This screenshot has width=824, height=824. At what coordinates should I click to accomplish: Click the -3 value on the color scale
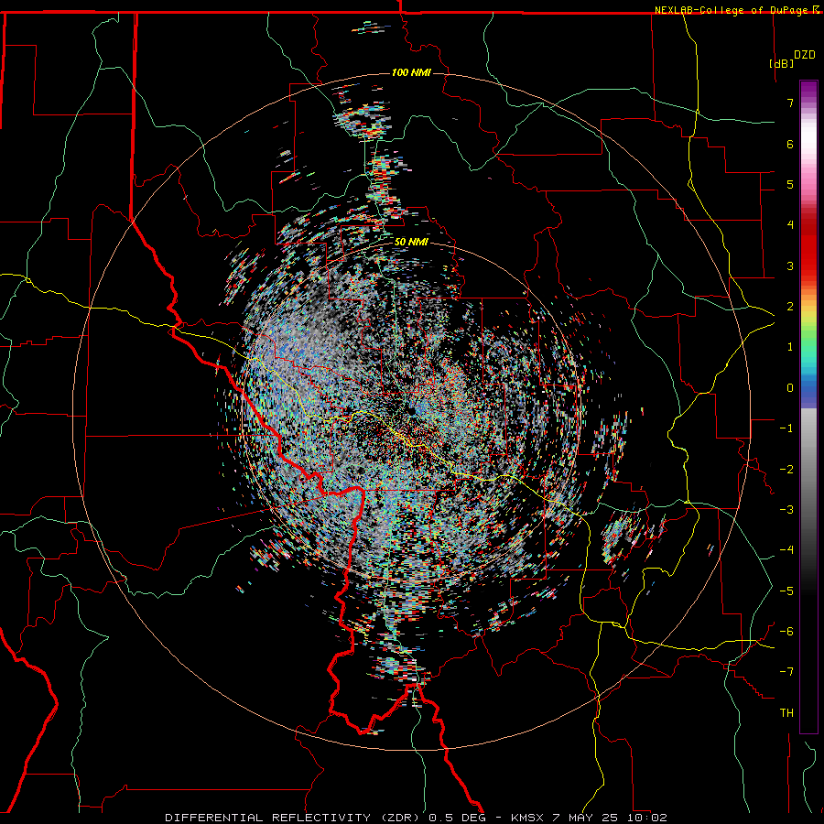(786, 510)
